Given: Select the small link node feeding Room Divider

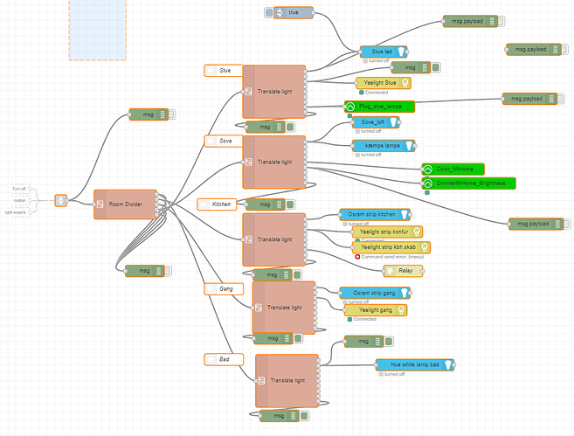Looking at the screenshot, I should click(x=61, y=200).
